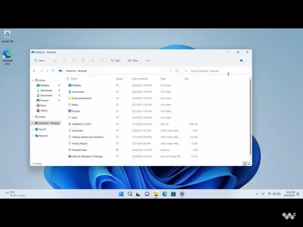The image size is (303, 227).
Task: Click the Search OneDrive - Personal box
Action: pyautogui.click(x=217, y=71)
